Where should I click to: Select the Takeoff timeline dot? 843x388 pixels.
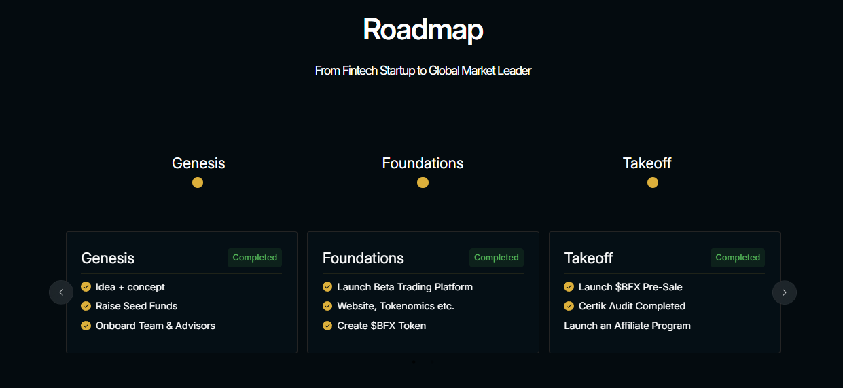click(x=653, y=182)
